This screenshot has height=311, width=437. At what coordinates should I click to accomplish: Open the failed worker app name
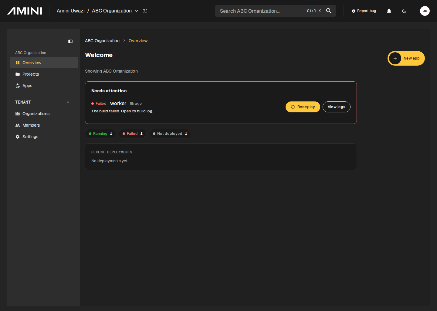coord(118,104)
